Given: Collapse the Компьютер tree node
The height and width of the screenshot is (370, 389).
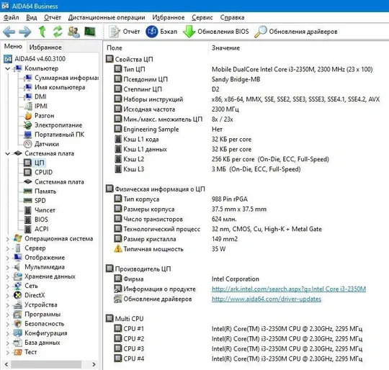Looking at the screenshot, I should [8, 68].
